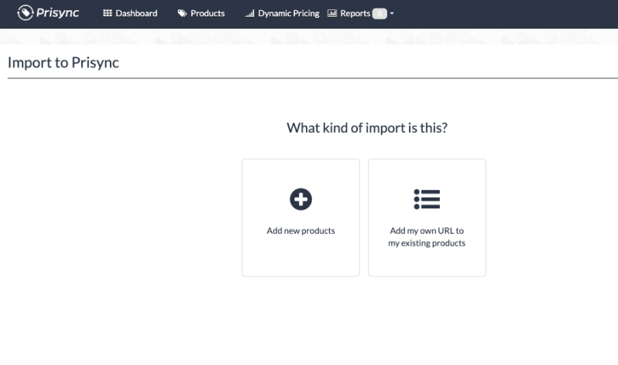This screenshot has height=365, width=618.
Task: Click the 'Import to Prisync' page heading
Action: coord(64,63)
